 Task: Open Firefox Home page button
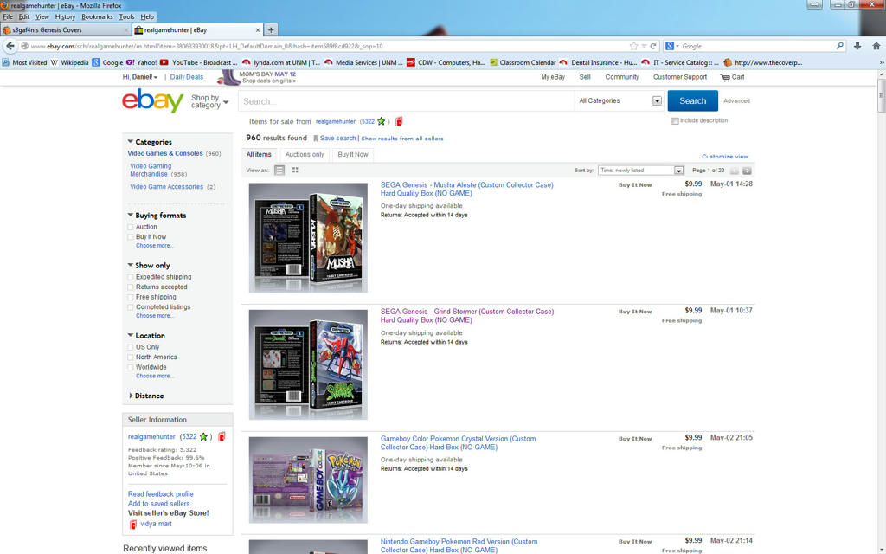(875, 46)
